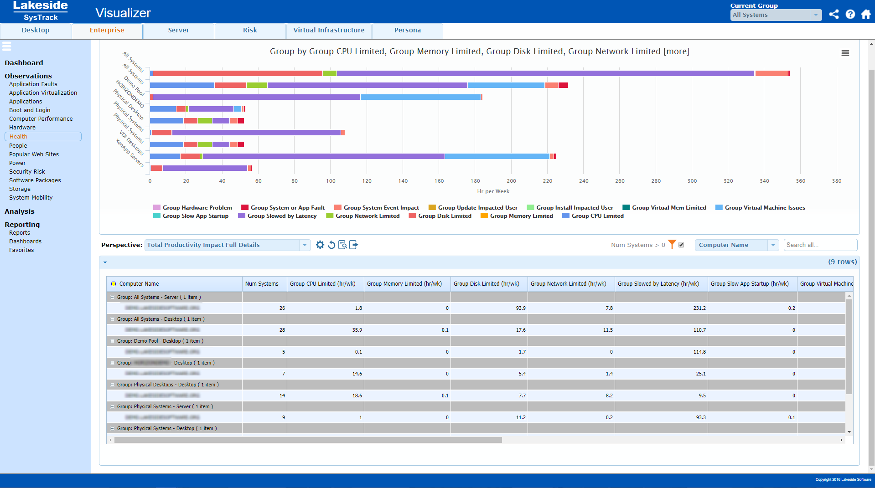Click the Lakeside SysTrack logo
Image resolution: width=875 pixels, height=488 pixels.
(x=40, y=11)
